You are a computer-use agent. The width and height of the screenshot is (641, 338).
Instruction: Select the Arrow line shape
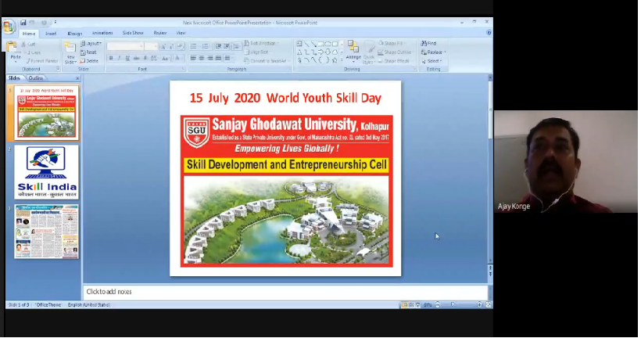coord(313,44)
